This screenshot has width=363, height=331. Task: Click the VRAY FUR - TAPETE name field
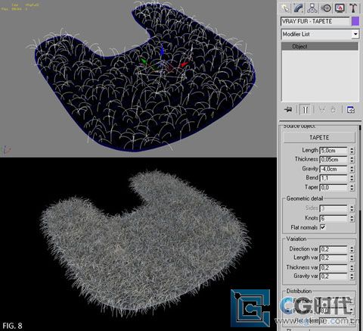point(315,21)
